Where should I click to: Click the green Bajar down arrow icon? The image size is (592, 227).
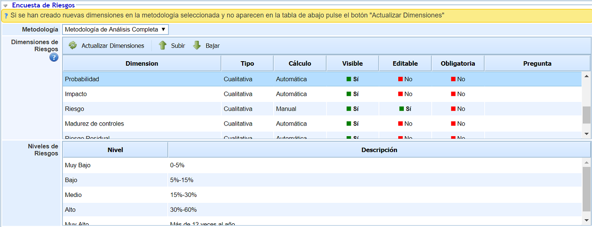pyautogui.click(x=197, y=45)
